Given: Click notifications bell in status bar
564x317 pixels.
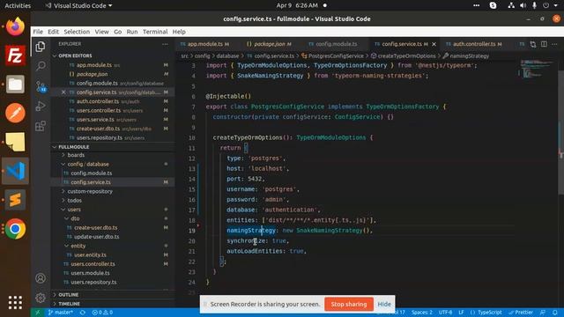Looking at the screenshot, I should [x=555, y=313].
